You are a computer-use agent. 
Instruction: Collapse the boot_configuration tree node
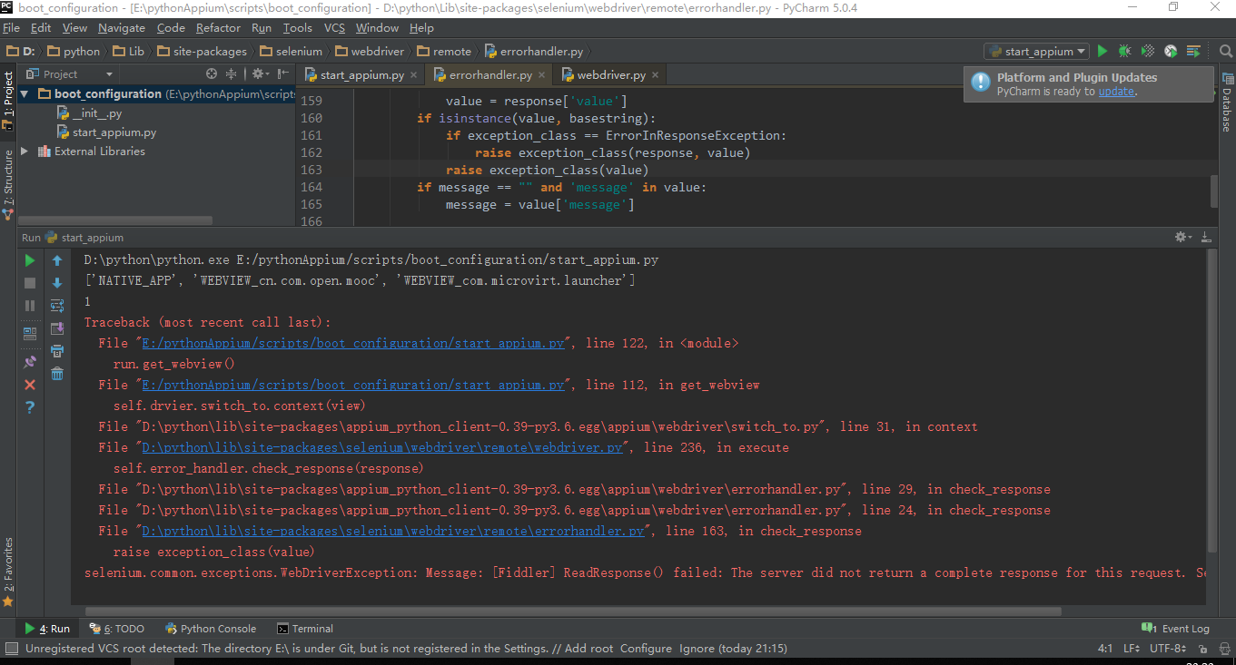(x=25, y=93)
